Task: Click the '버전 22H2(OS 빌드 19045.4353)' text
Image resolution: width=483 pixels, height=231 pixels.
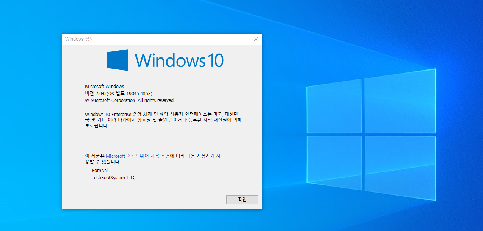Action: click(x=119, y=93)
